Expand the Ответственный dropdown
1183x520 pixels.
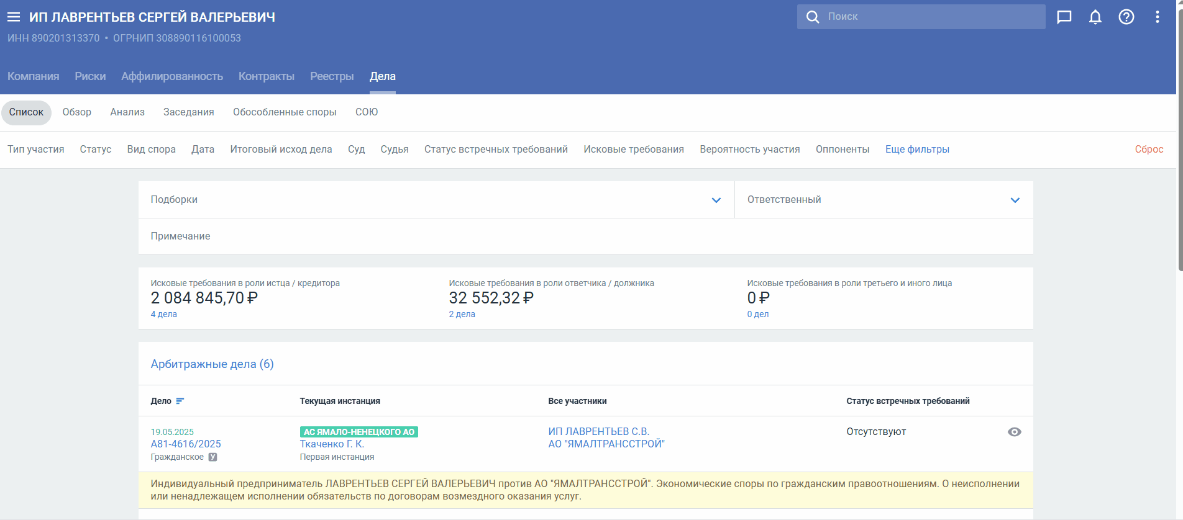[x=1015, y=200]
